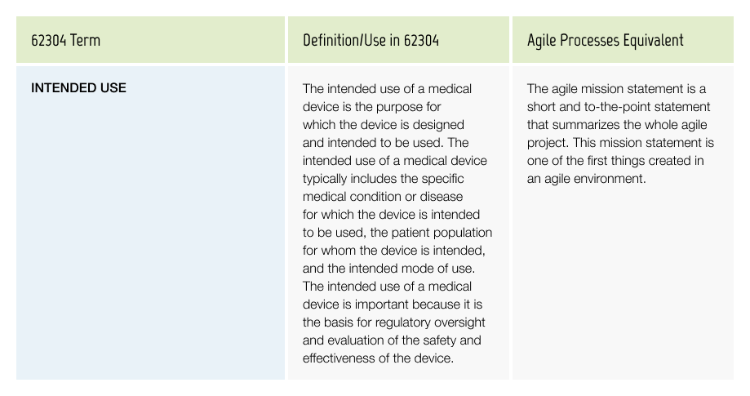Click the phrase "medical condition or disease"
The height and width of the screenshot is (396, 750).
383,197
